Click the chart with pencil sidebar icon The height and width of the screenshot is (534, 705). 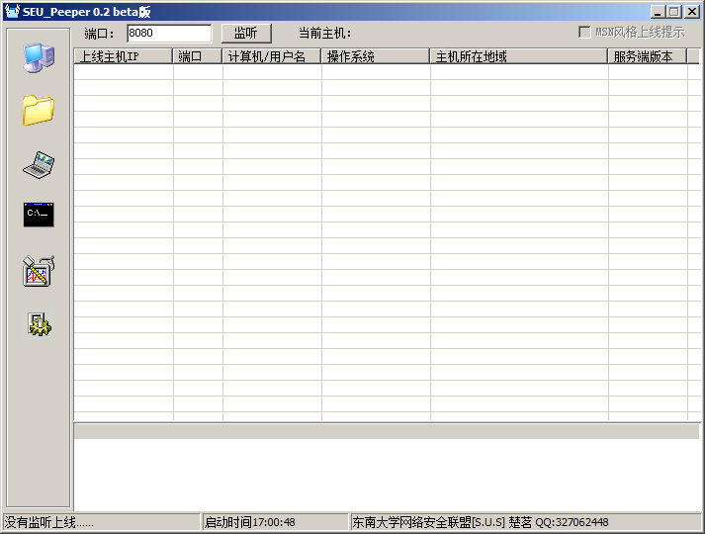39,270
